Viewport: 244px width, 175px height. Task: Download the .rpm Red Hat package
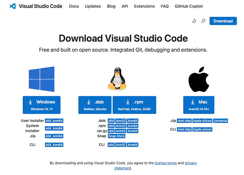click(134, 105)
